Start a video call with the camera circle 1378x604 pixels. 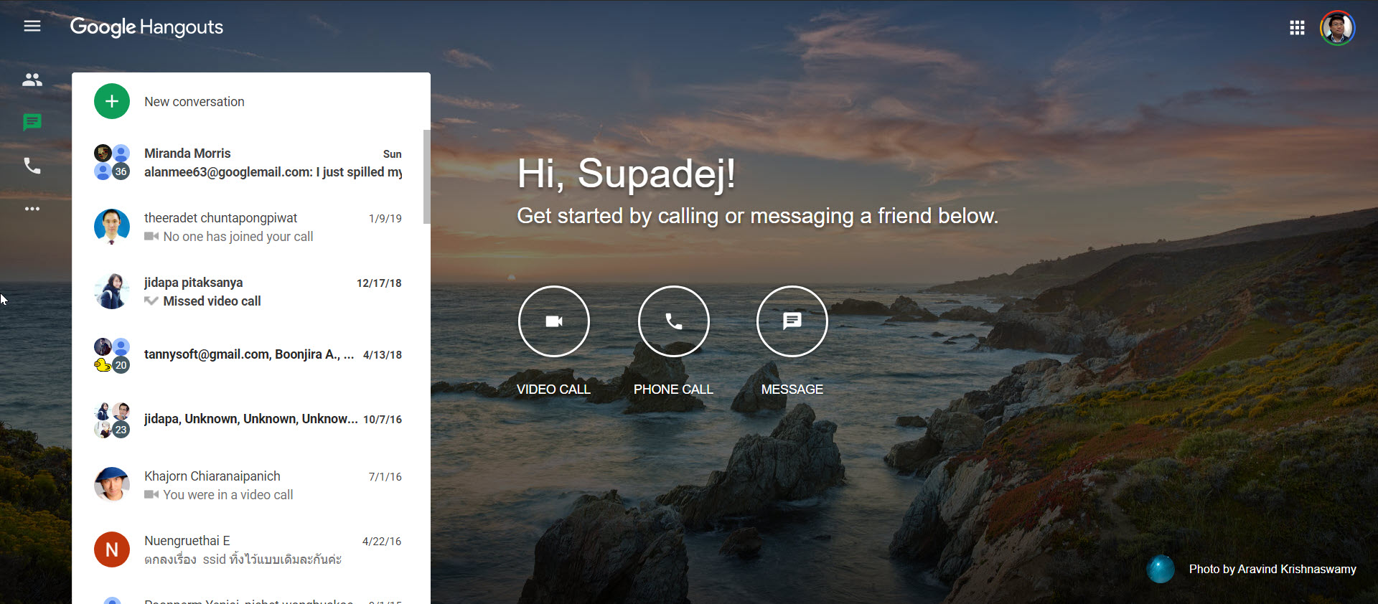click(x=554, y=321)
